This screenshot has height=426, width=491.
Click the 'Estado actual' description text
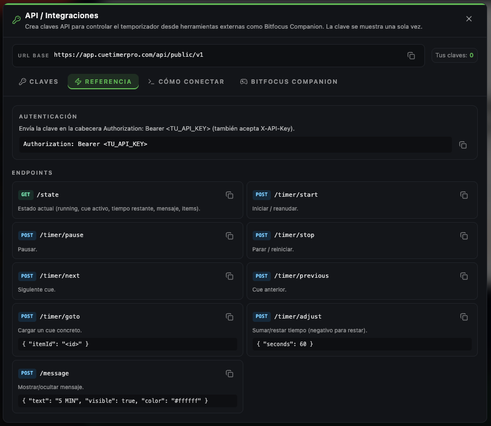[109, 208]
